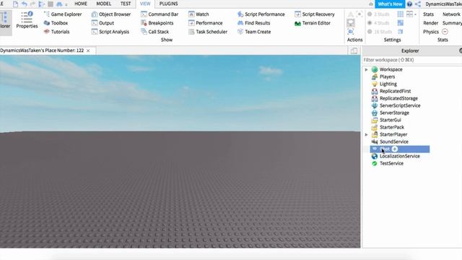Open the Task Scheduler

point(208,32)
